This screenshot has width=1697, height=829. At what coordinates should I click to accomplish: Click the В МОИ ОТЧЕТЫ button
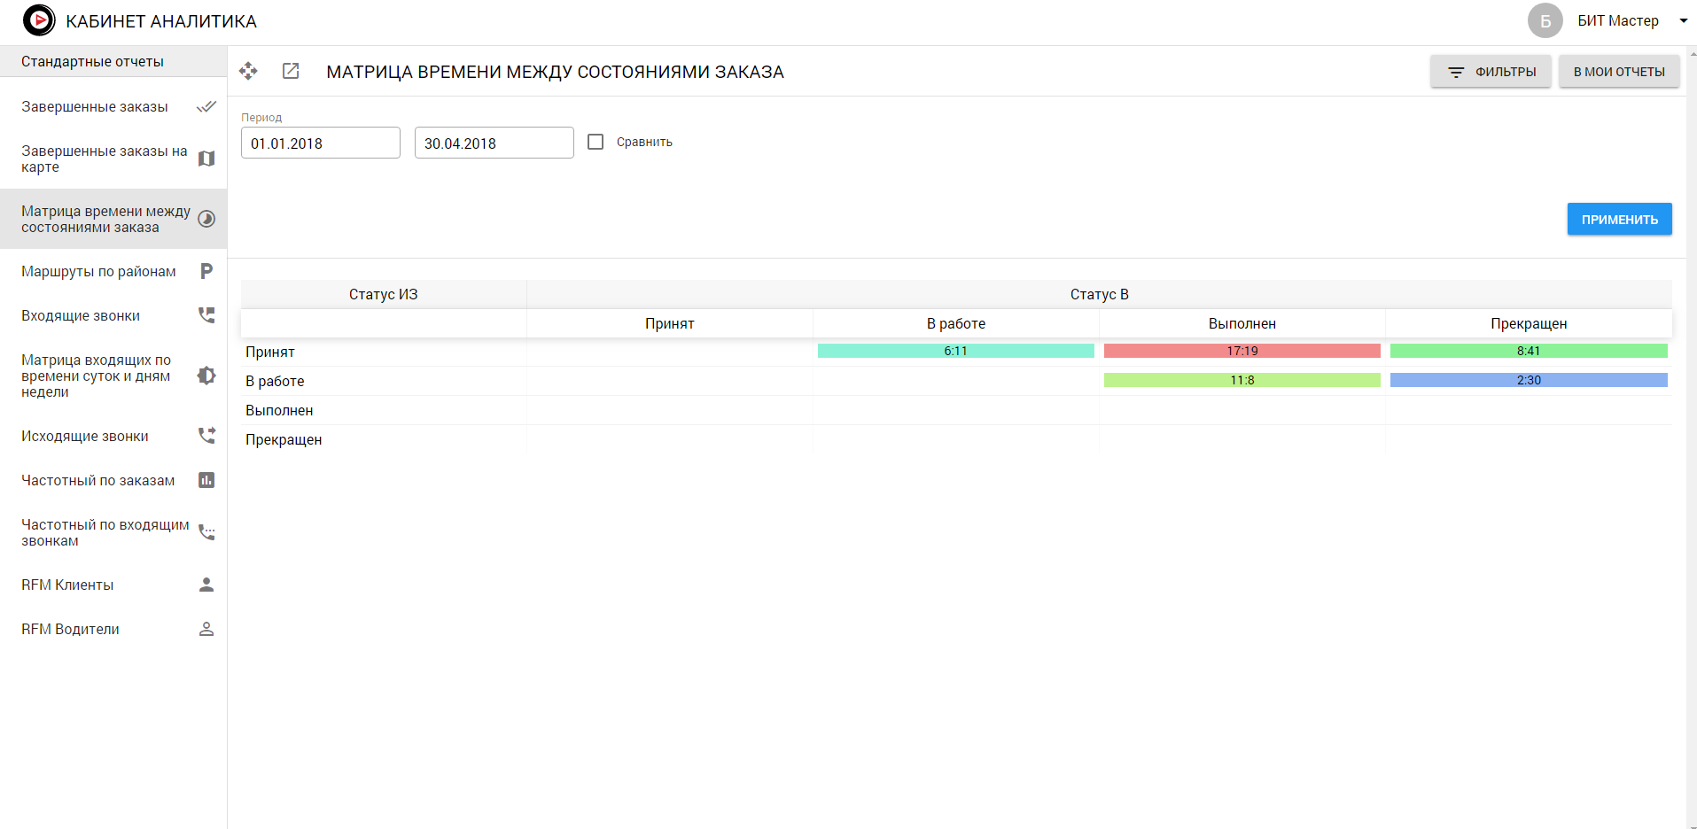click(x=1619, y=72)
